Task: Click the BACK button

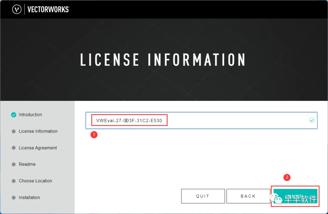Action: click(248, 196)
